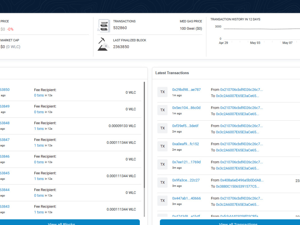This screenshot has height=225, width=300.
Task: Click TX badge for 0x447ab1...40666
Action: (162, 200)
